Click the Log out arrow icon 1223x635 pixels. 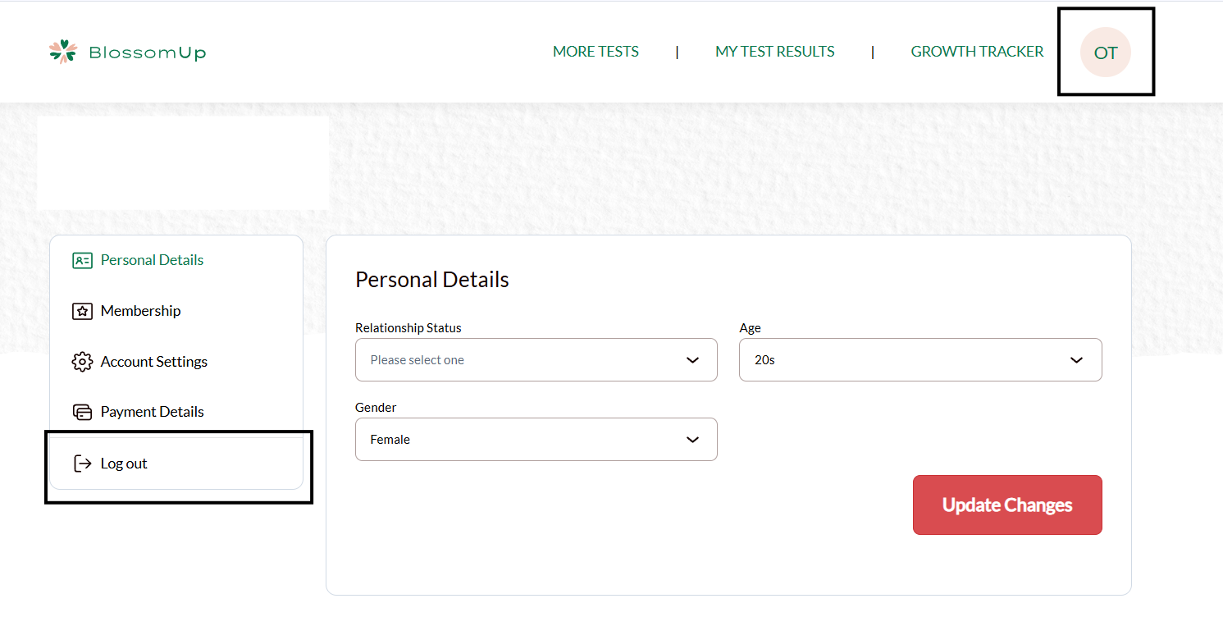82,464
